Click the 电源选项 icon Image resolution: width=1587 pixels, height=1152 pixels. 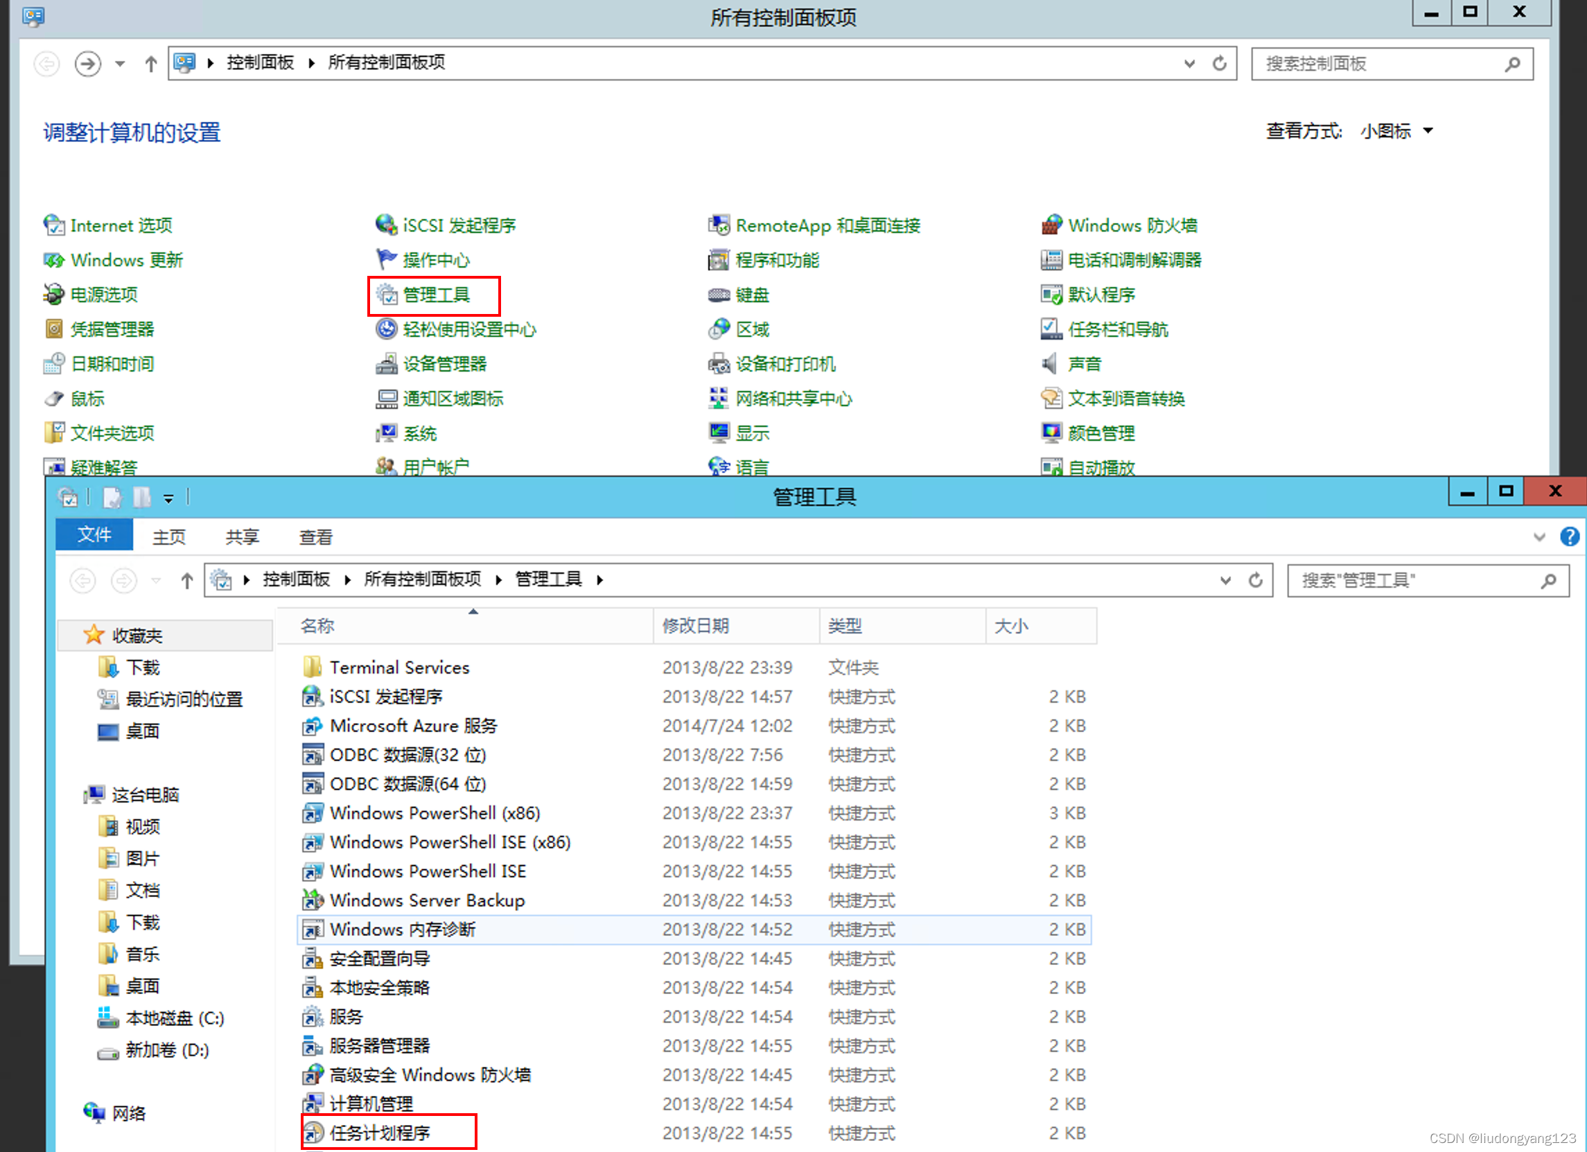[x=54, y=295]
